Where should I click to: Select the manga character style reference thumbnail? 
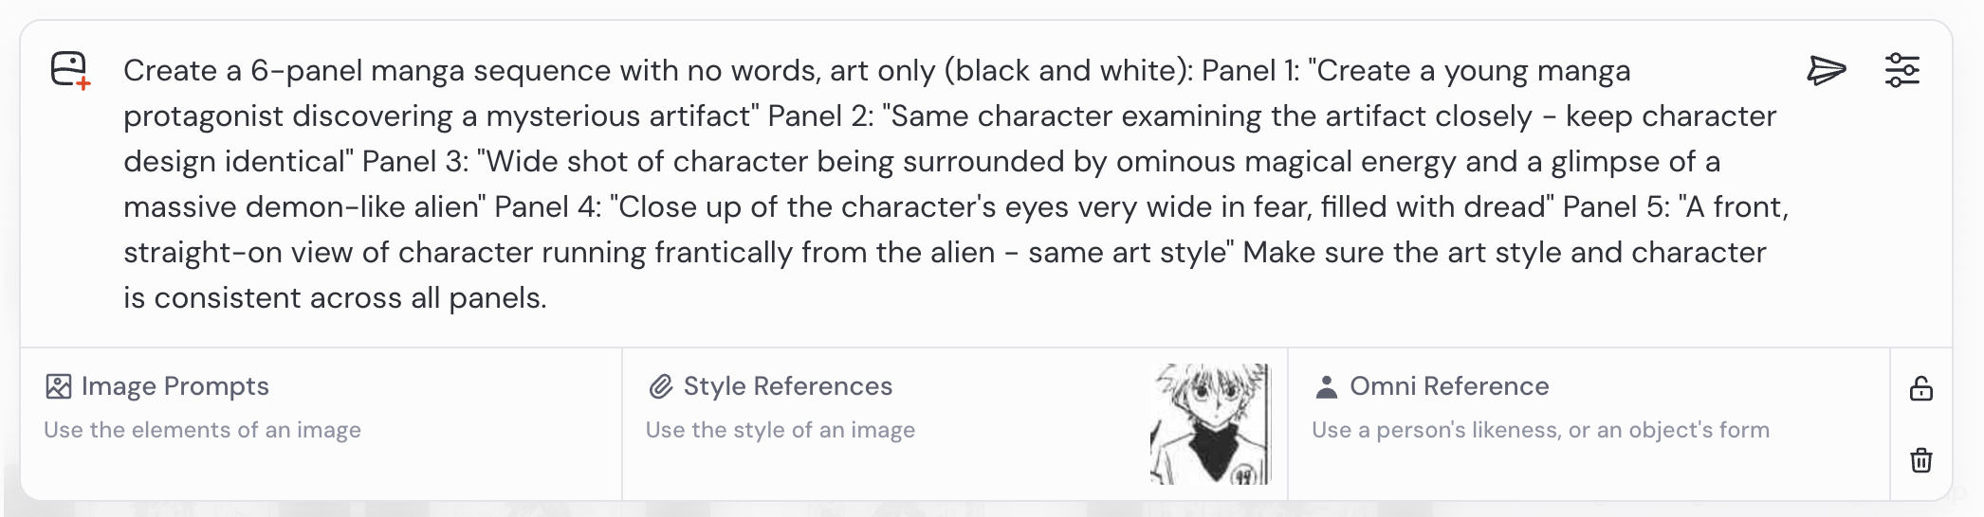(1210, 423)
